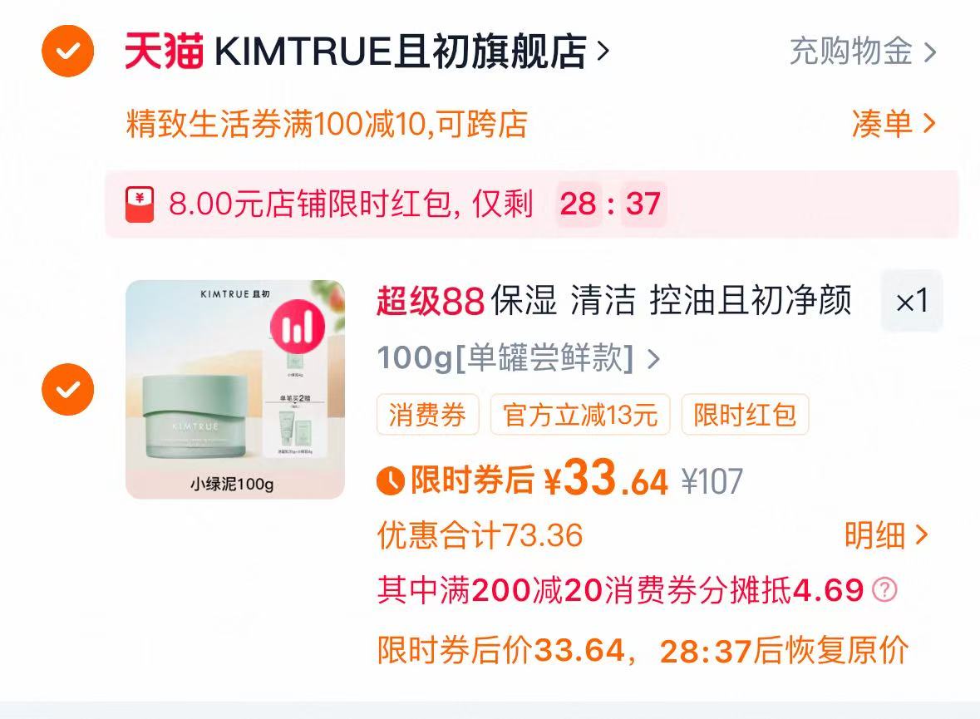Select the 官方立减13元 discount tag
Screen dimensions: 980x719
[580, 415]
